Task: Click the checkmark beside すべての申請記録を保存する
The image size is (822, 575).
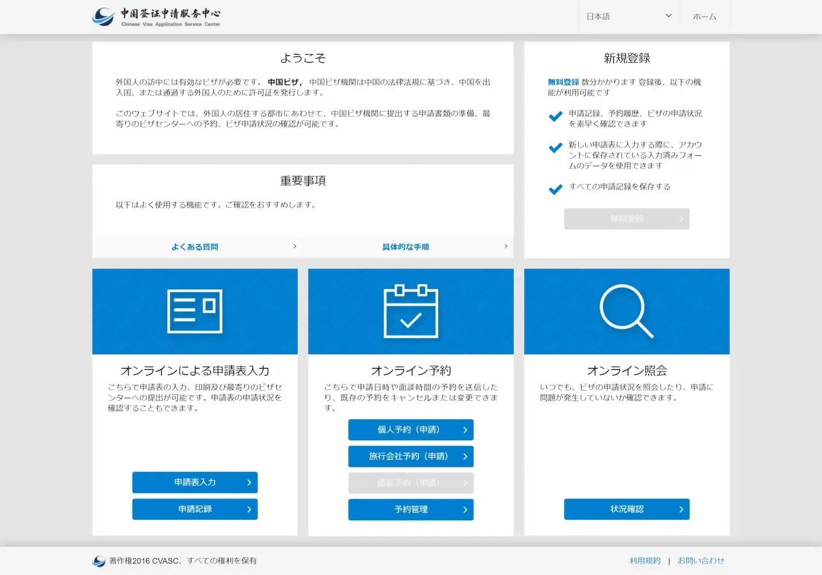Action: tap(555, 189)
